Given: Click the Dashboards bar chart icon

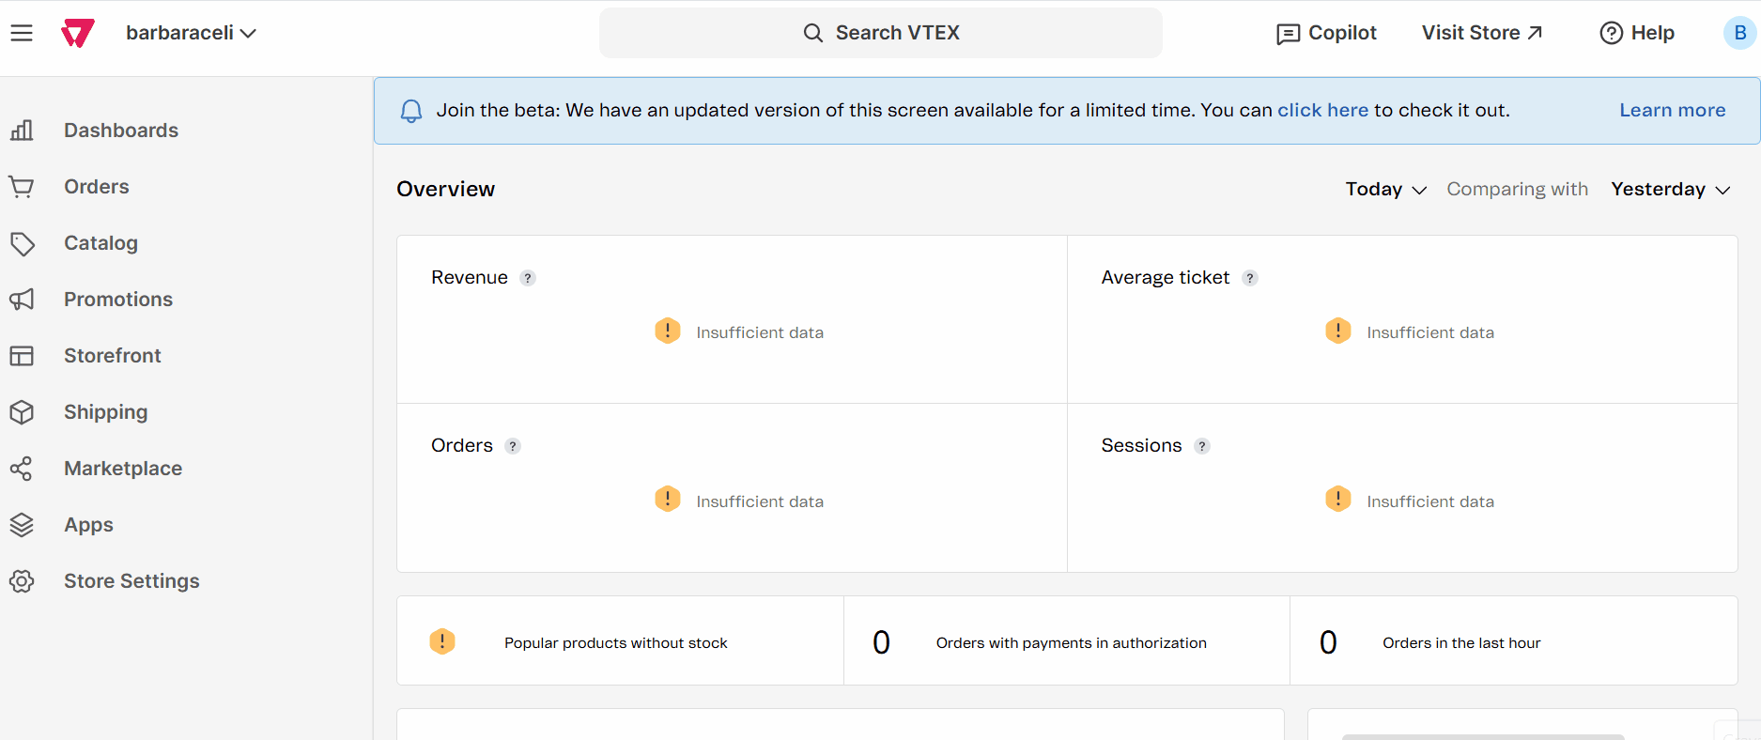Looking at the screenshot, I should 22,131.
